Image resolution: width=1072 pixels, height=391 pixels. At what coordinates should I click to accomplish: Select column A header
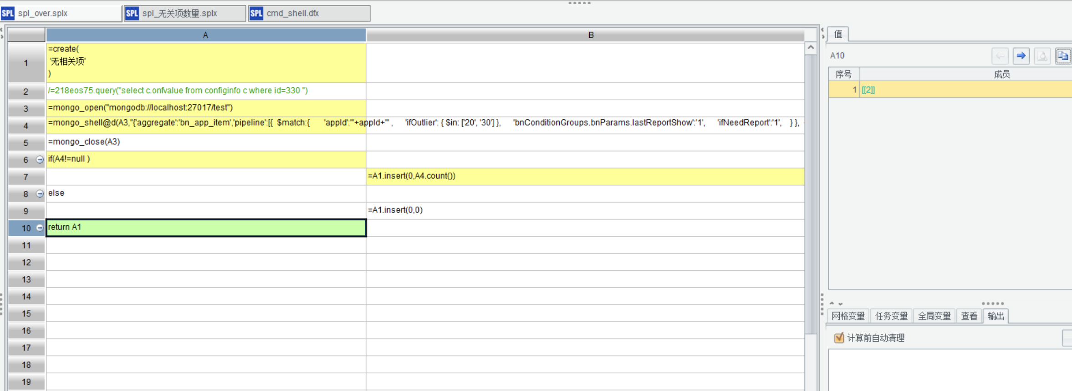(x=206, y=35)
